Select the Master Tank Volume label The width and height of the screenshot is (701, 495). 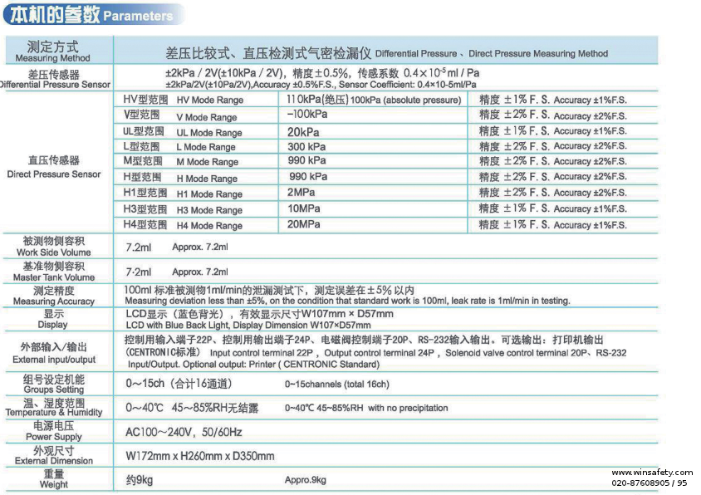click(54, 272)
